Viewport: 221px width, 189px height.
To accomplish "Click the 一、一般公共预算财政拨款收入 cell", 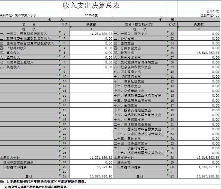I will (29, 34).
